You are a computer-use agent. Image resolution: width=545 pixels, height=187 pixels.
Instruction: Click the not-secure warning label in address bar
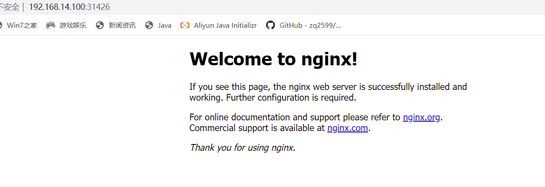tap(9, 7)
